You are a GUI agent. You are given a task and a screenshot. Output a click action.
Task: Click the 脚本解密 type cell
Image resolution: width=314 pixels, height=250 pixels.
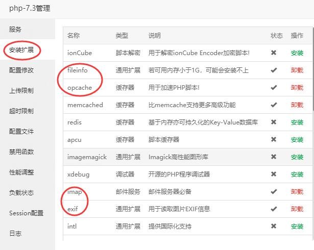128,53
